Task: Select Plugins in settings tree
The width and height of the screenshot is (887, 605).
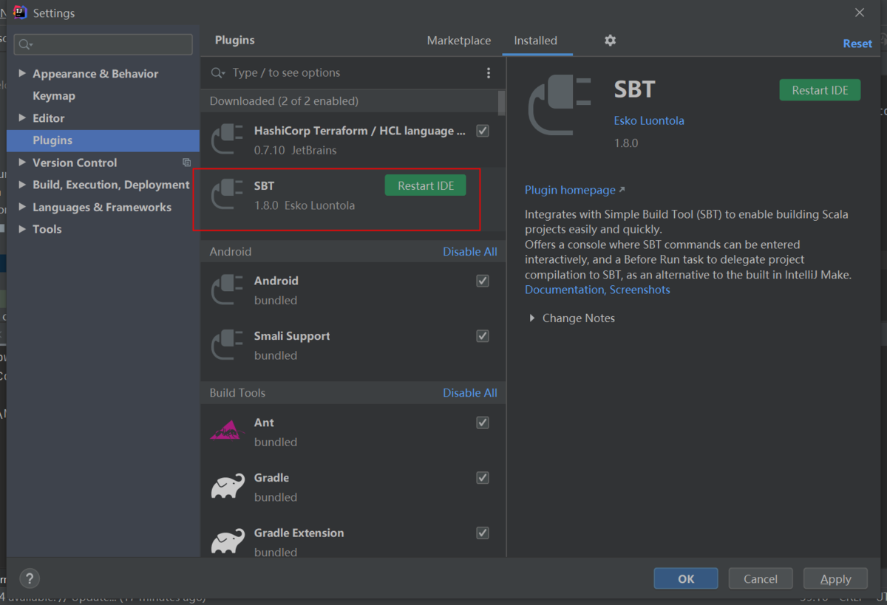Action: (103, 140)
